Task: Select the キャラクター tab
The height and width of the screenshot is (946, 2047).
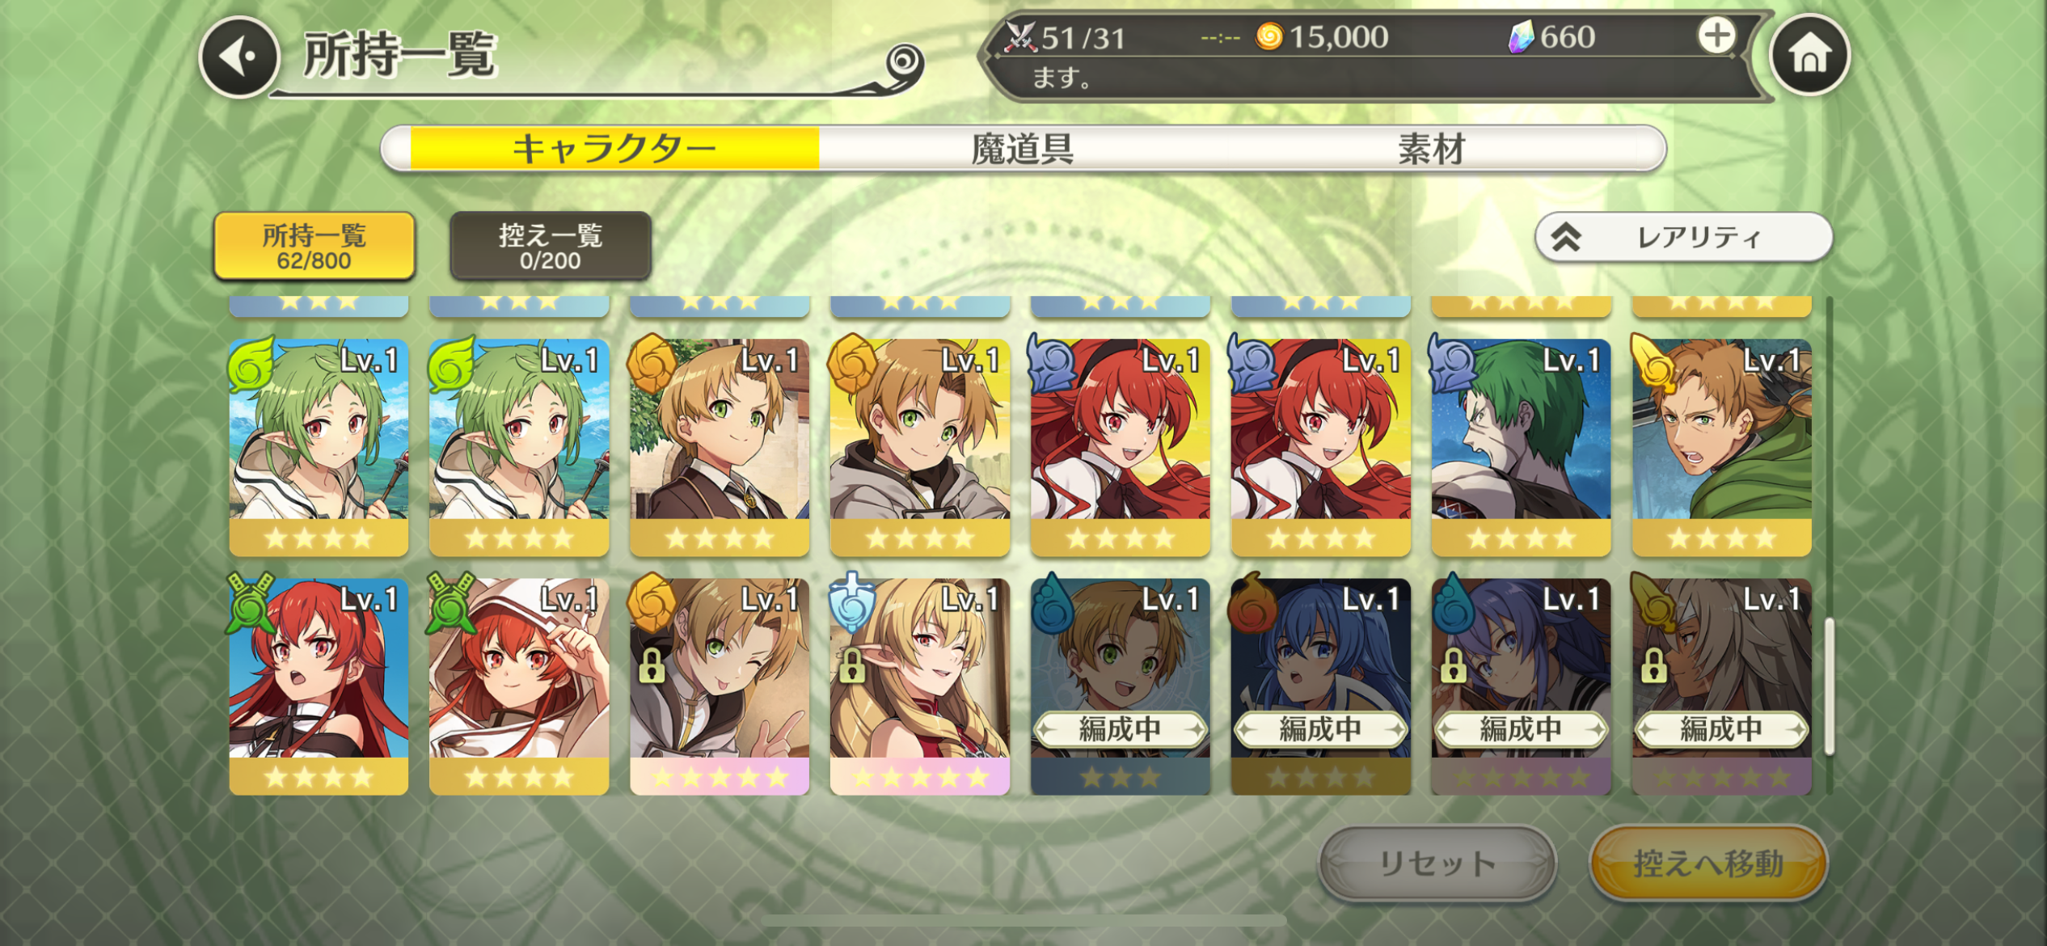Action: coord(614,149)
